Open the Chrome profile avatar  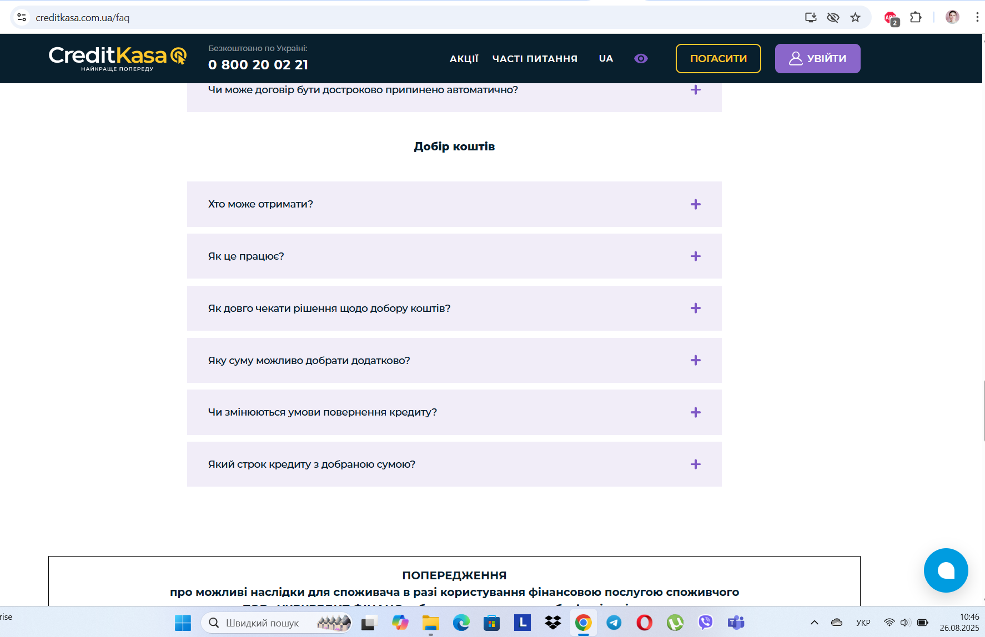point(952,17)
